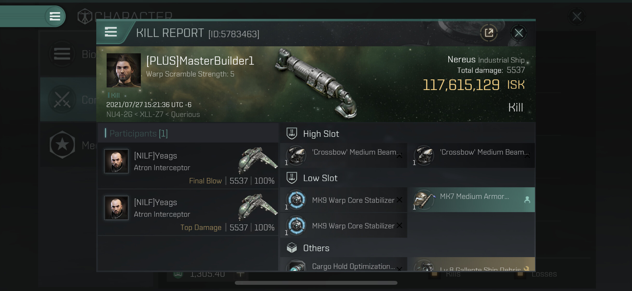
Task: Select MasterBuilder1's character portrait
Action: click(124, 70)
